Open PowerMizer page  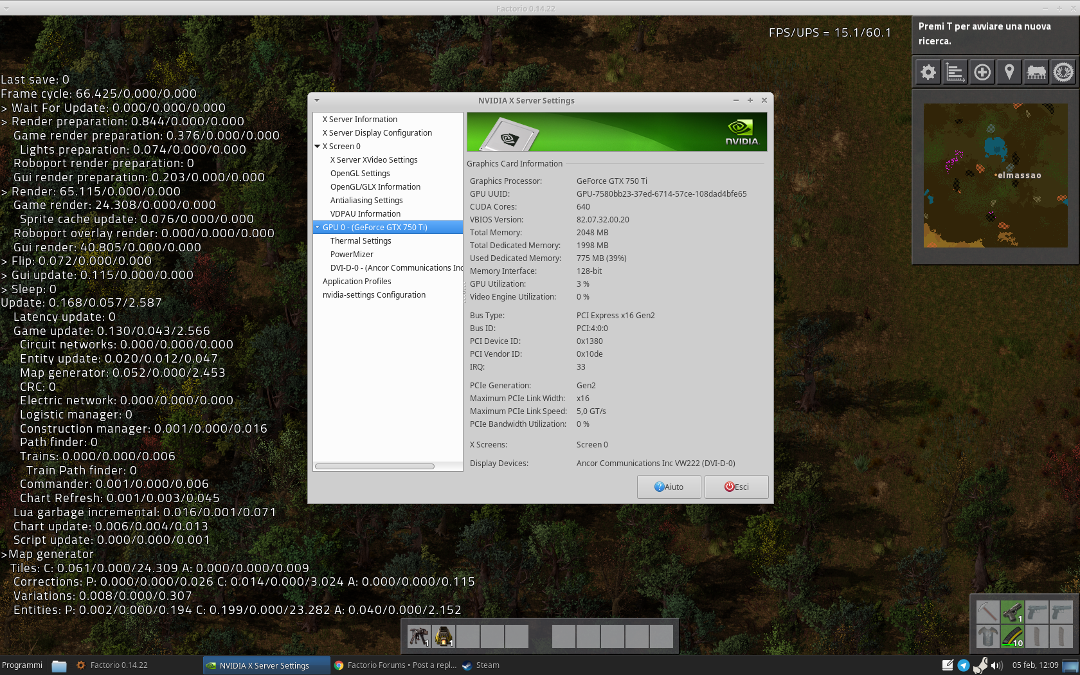[352, 255]
